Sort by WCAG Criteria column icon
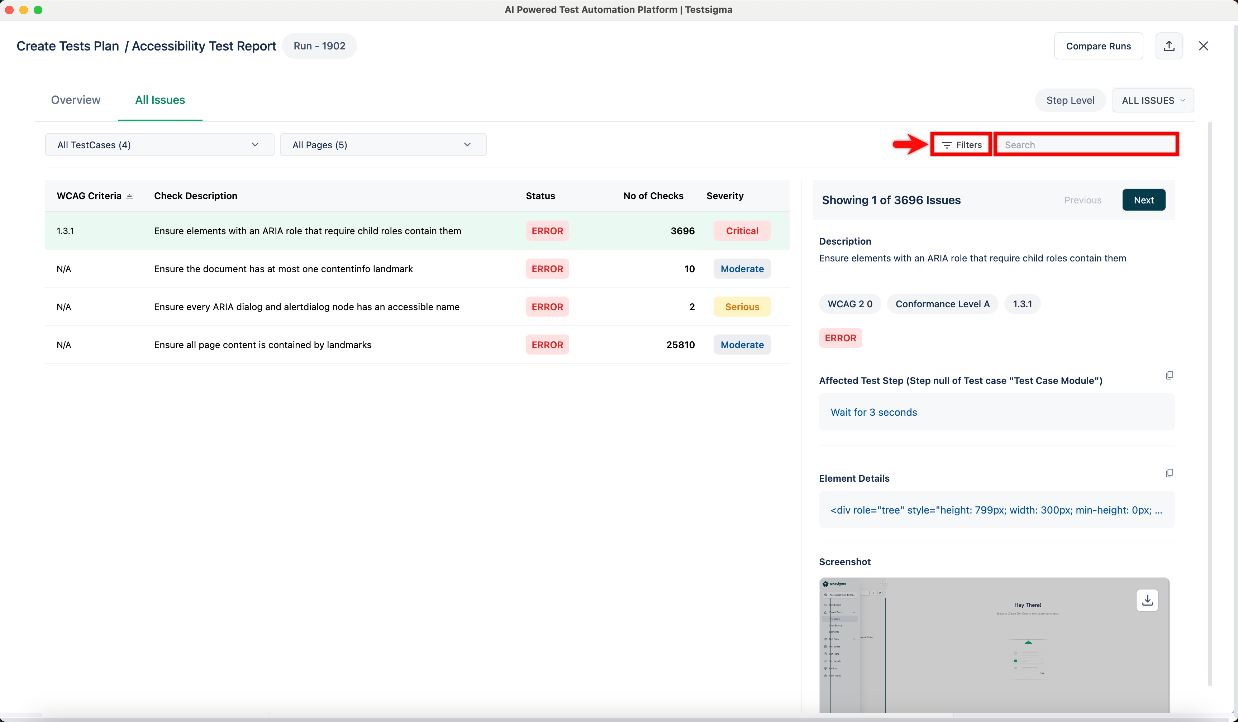 click(x=129, y=196)
